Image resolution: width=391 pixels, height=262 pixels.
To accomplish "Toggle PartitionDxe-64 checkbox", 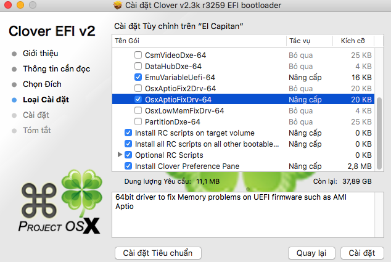I will point(138,121).
